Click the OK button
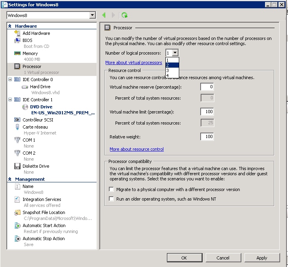The width and height of the screenshot is (288, 267). [185, 258]
